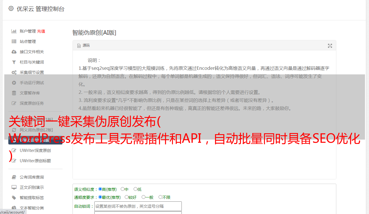Click the gear icon beside 优采云 管理控制台
369x214 pixels.
click(x=11, y=9)
